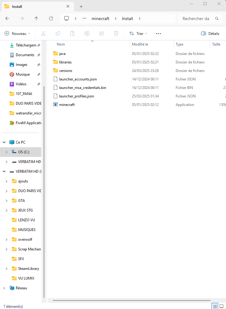Viewport: 226px width, 309px height.
Task: Click Install in the breadcrumb path
Action: (x=127, y=19)
